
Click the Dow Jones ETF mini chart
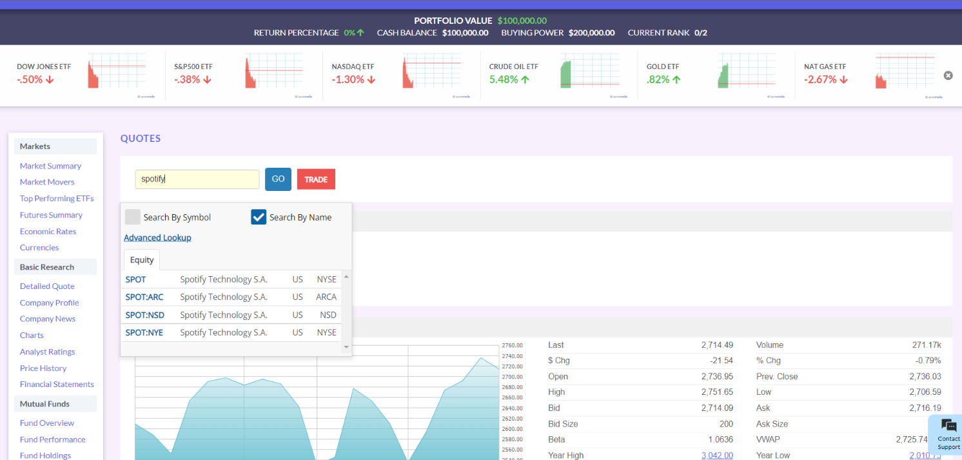117,71
